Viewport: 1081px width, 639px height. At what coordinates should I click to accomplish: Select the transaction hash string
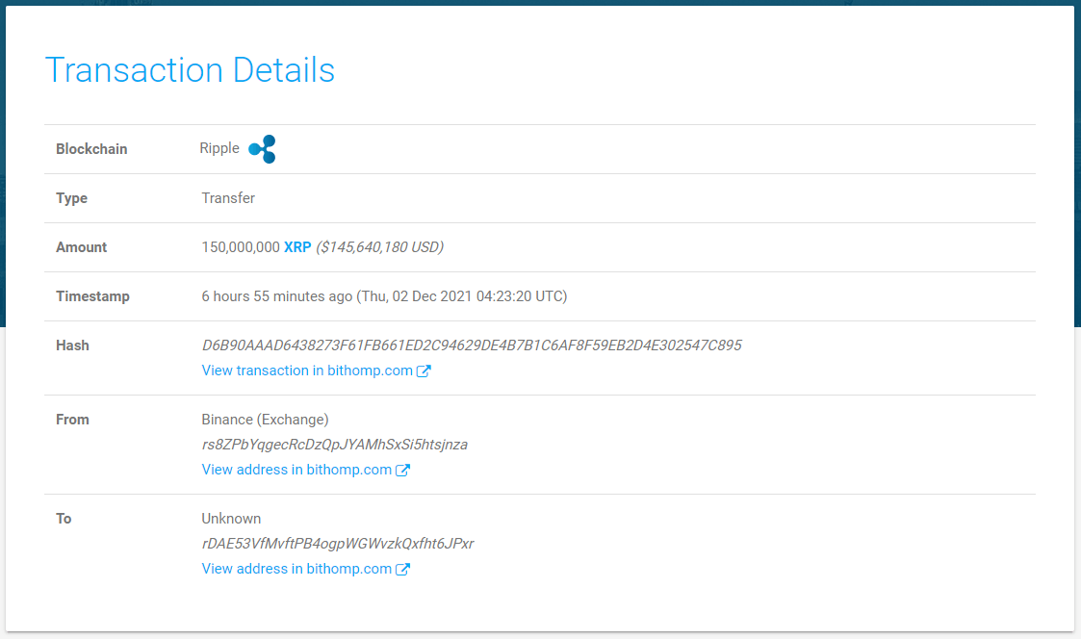tap(472, 345)
